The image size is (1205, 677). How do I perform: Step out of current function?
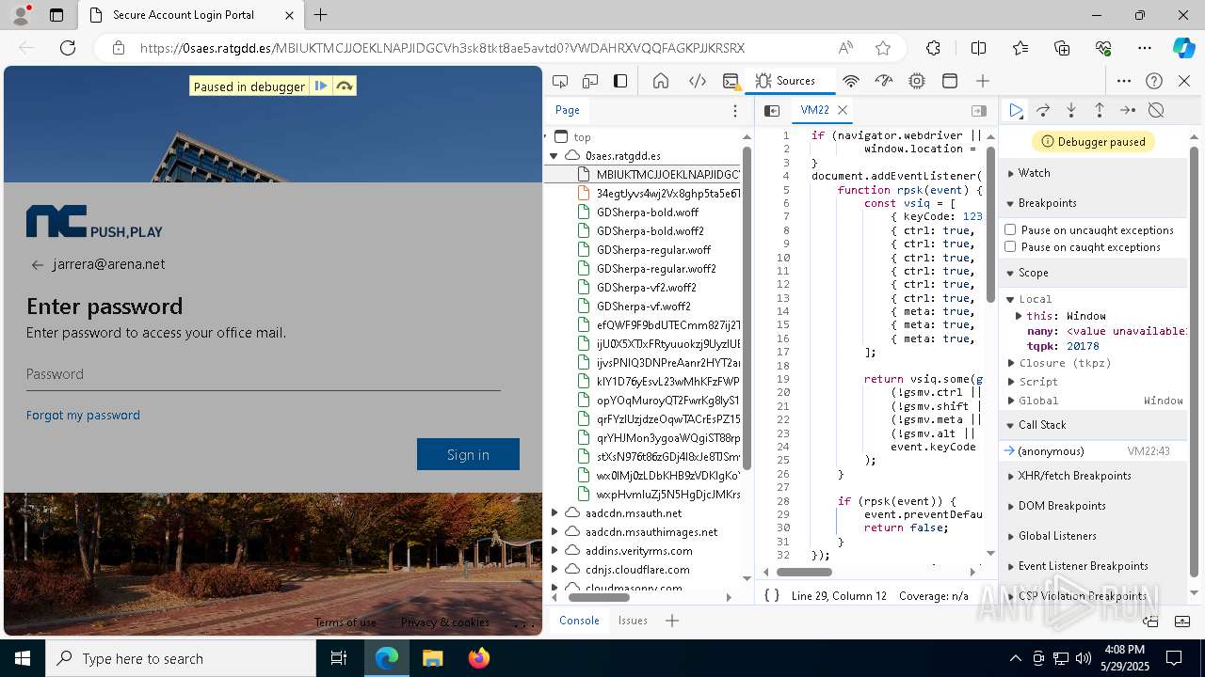click(1099, 110)
